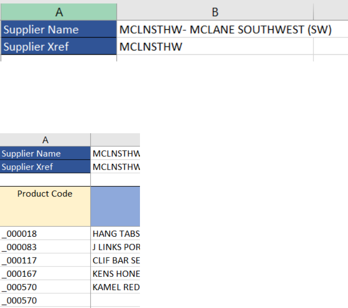The image size is (348, 308).
Task: Click the Product Code header cell
Action: point(45,206)
